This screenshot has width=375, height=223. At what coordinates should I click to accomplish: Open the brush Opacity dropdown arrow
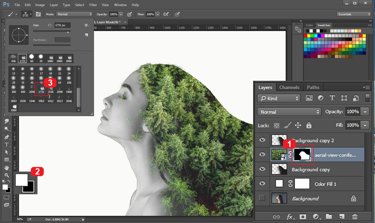click(121, 14)
